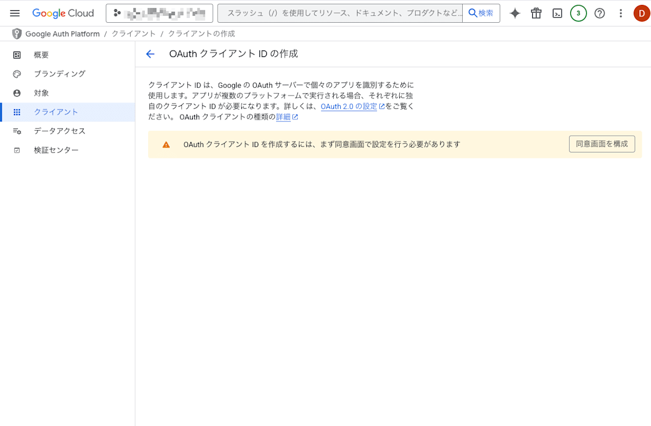
Task: Click the クライアントの作成 breadcrumb text
Action: [x=201, y=34]
